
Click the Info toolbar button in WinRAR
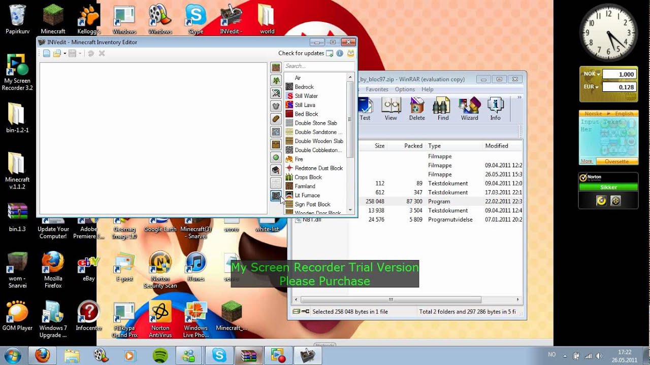(x=496, y=109)
